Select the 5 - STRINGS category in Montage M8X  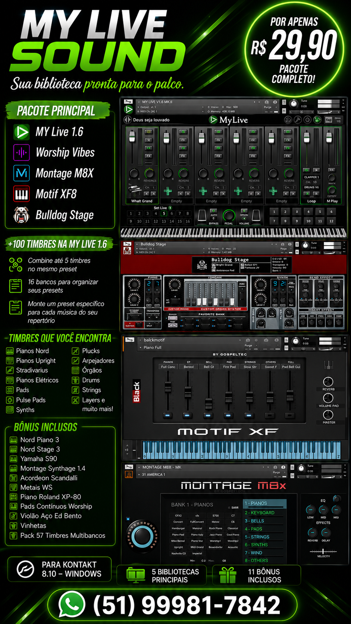tap(264, 537)
